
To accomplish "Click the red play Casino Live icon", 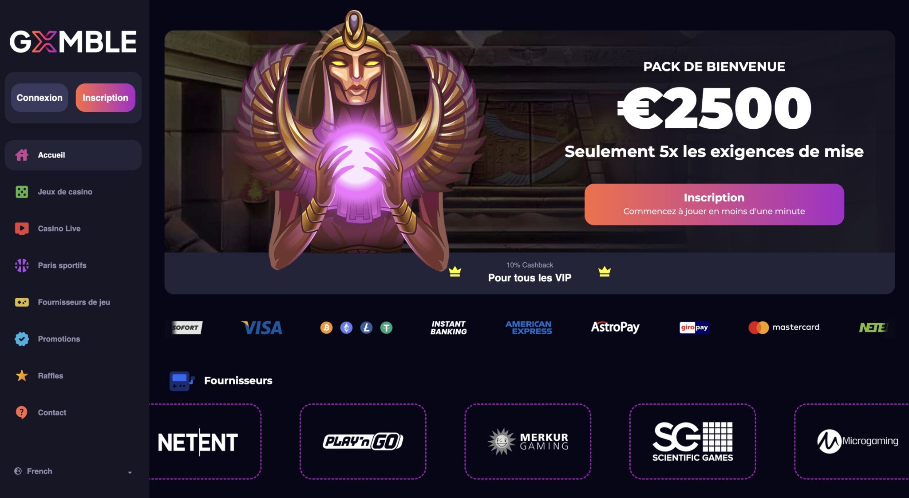I will pyautogui.click(x=22, y=229).
